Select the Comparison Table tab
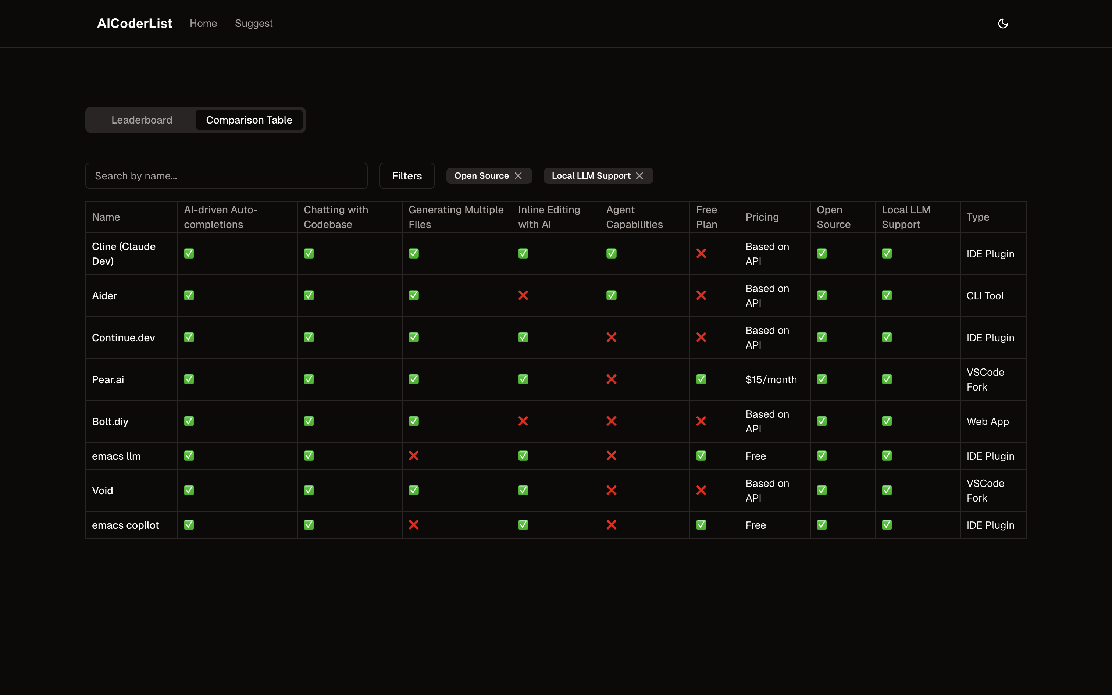1112x695 pixels. pyautogui.click(x=249, y=120)
